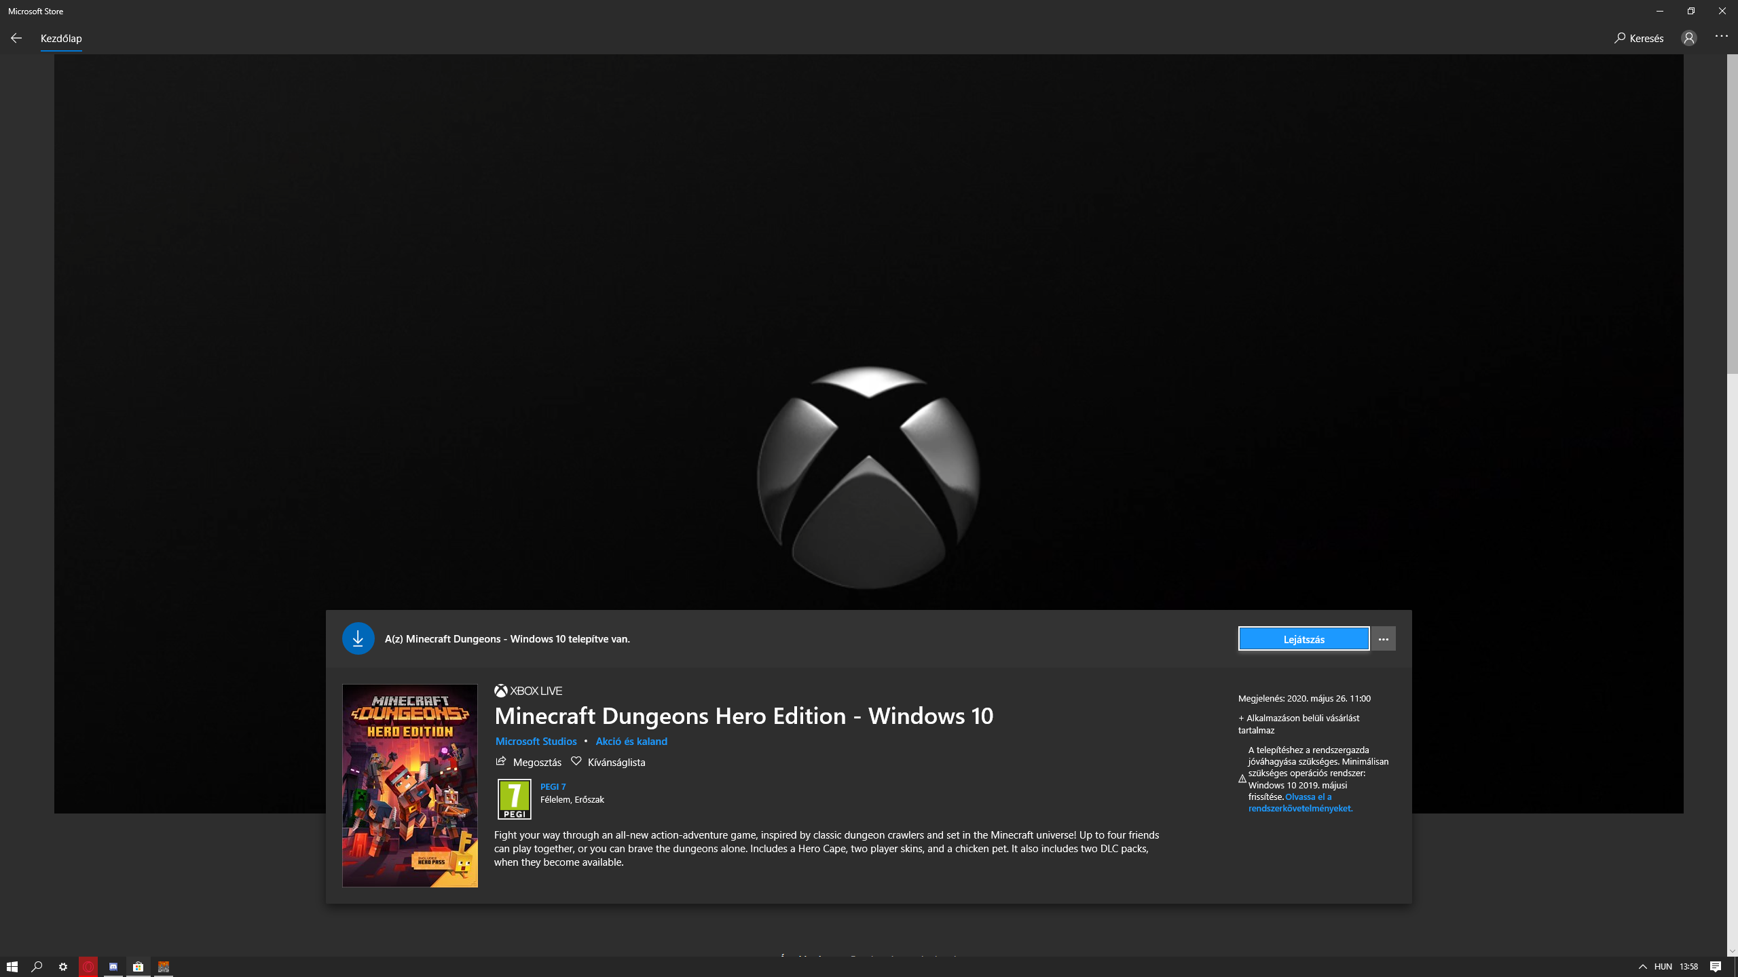Screen dimensions: 1738x977
Task: Open Settings from the taskbar gear
Action: 62,967
